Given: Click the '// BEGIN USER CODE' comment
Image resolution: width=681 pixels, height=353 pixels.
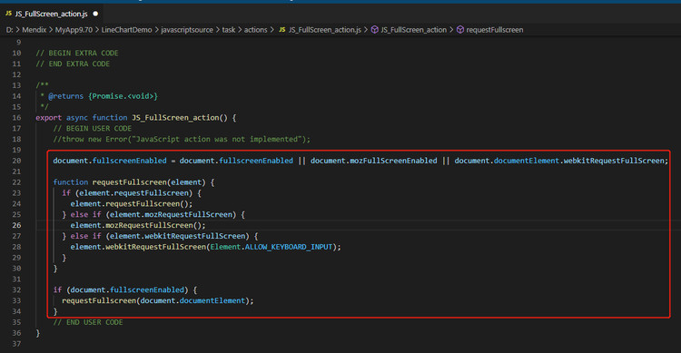Looking at the screenshot, I should (92, 129).
